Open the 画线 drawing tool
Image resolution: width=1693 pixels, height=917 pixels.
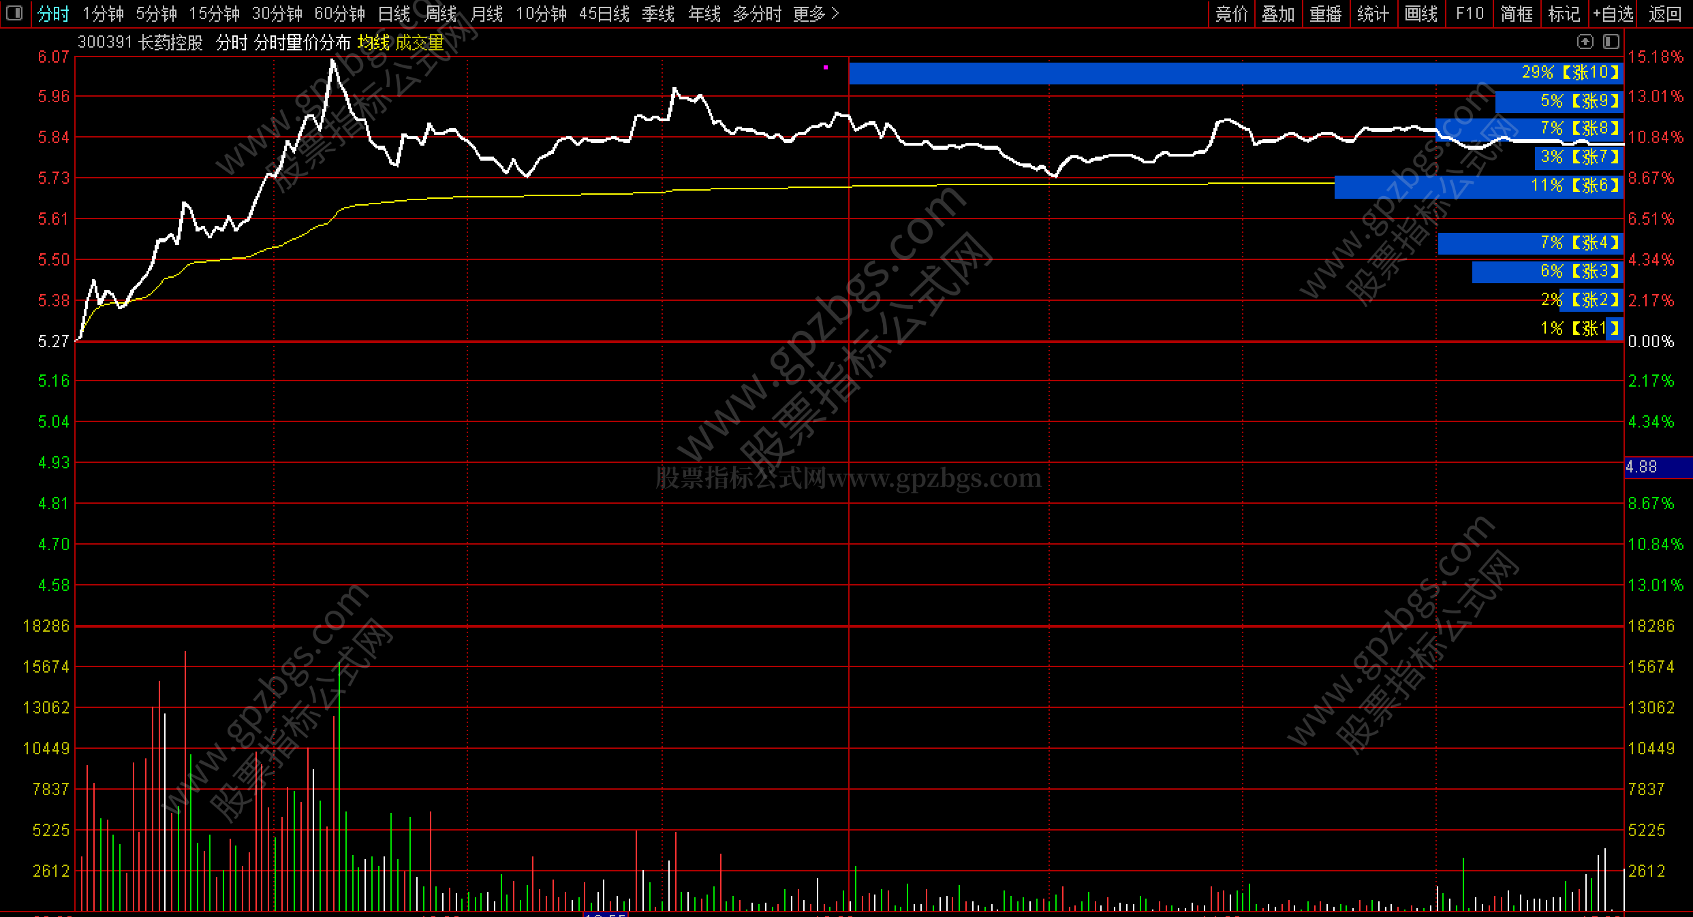pos(1420,14)
